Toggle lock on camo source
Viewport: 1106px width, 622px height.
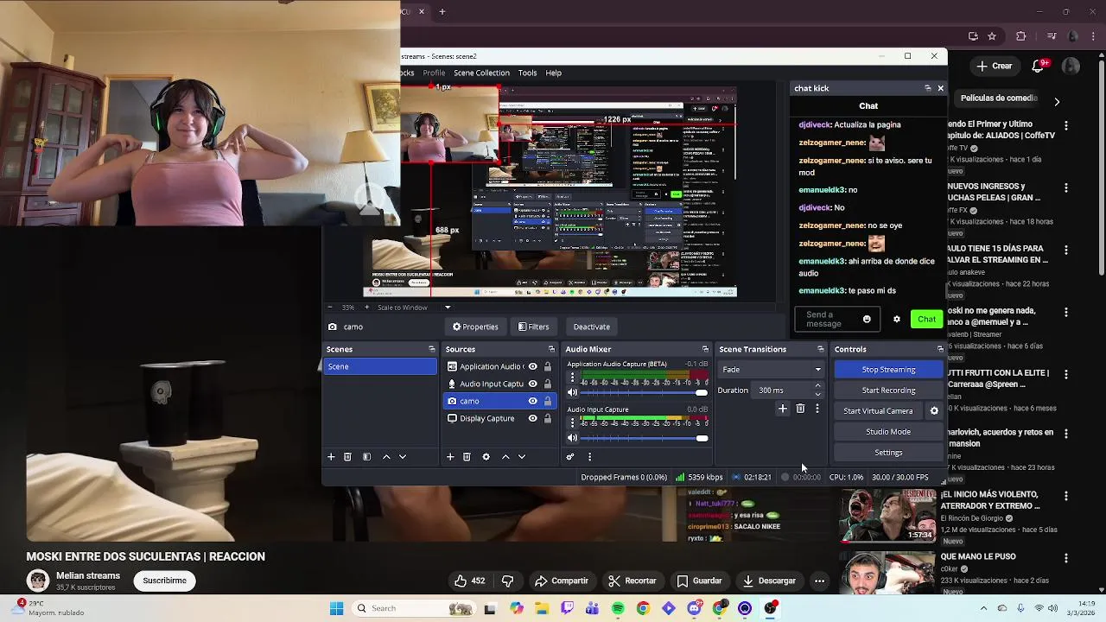(x=547, y=401)
